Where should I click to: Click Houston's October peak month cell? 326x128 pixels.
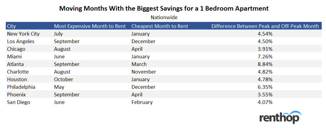coord(63,79)
